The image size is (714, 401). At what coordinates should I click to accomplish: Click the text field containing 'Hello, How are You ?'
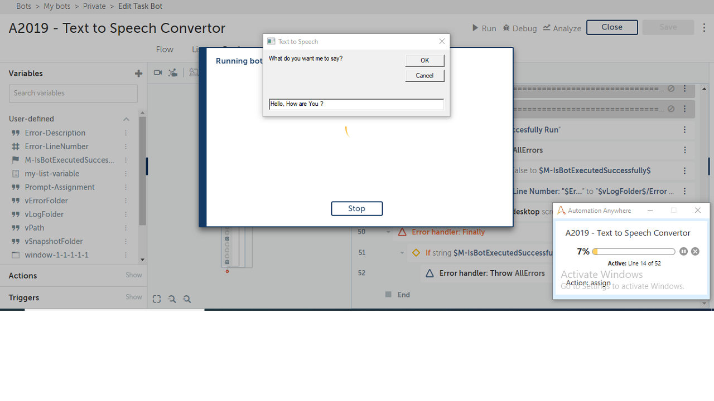356,104
